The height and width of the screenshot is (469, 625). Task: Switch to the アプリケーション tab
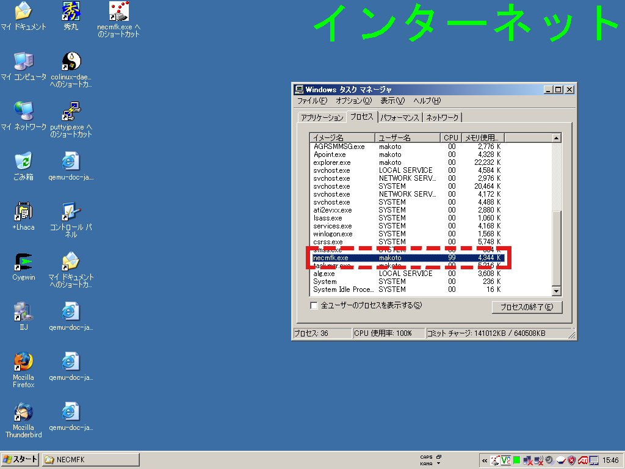tap(322, 118)
